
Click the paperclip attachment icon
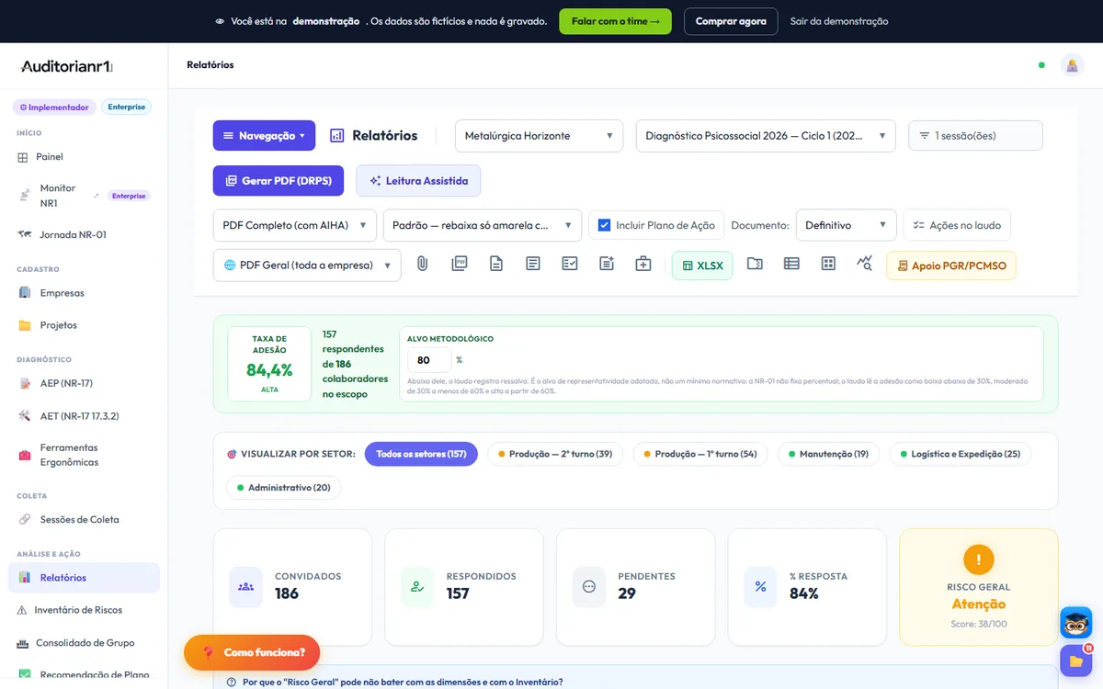[x=423, y=265]
